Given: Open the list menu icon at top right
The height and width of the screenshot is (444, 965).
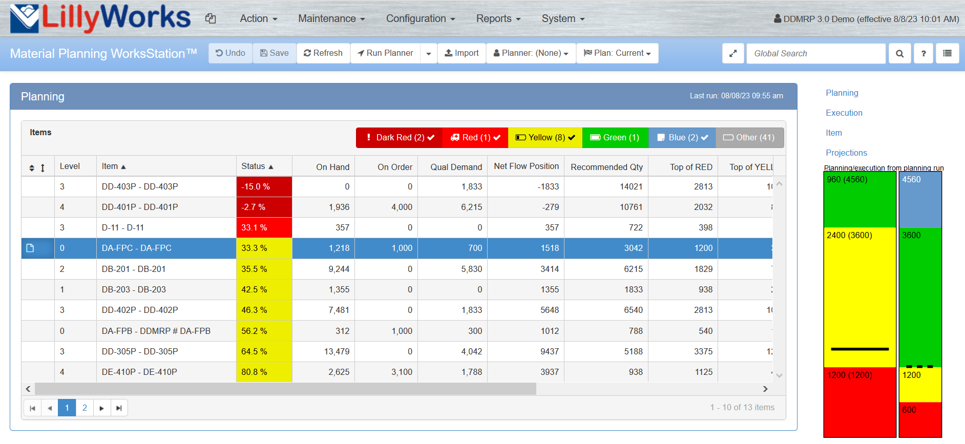Looking at the screenshot, I should (x=948, y=53).
